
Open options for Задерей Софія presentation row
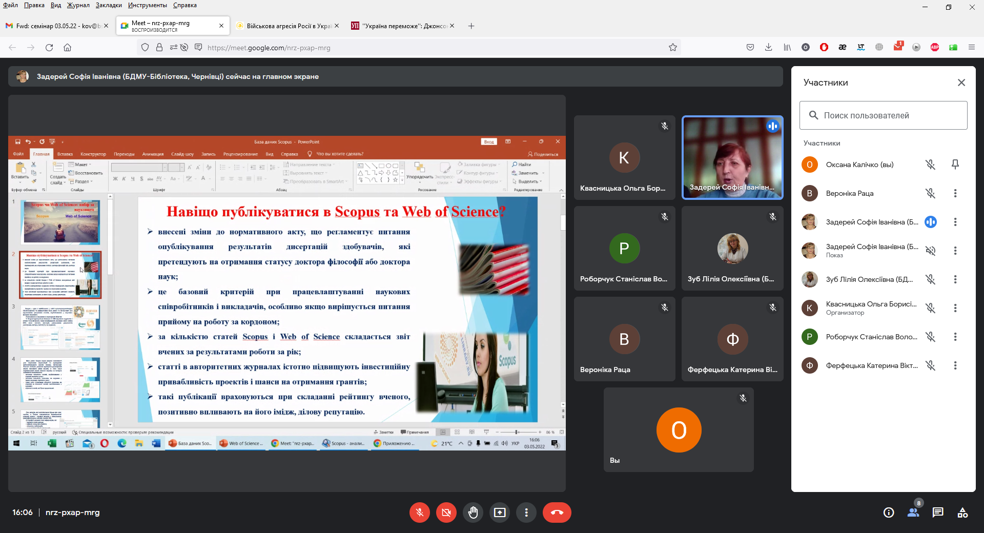(955, 251)
